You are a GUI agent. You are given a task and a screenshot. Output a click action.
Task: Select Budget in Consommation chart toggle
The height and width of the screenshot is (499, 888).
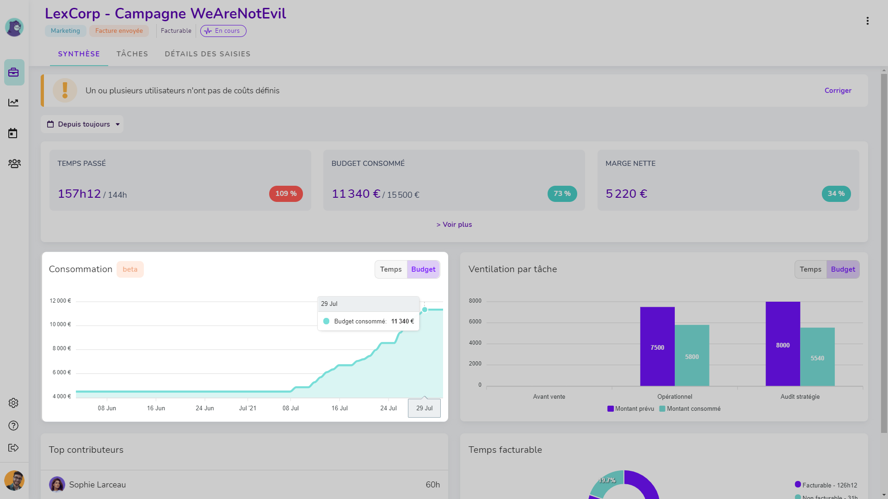coord(423,269)
